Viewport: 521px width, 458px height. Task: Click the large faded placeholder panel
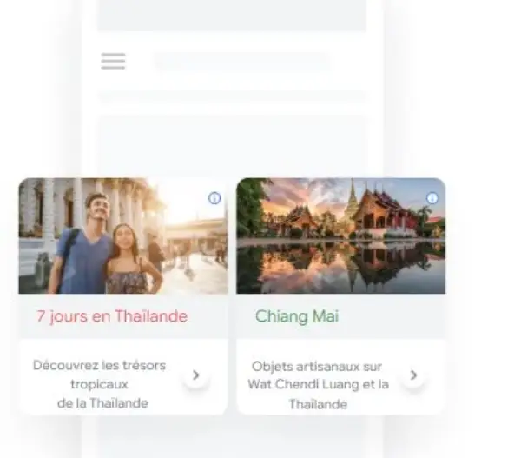pyautogui.click(x=232, y=146)
